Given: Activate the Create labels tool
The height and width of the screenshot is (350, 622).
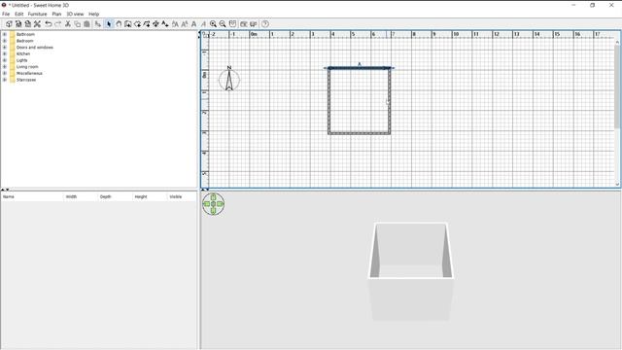Looking at the screenshot, I should [x=165, y=24].
